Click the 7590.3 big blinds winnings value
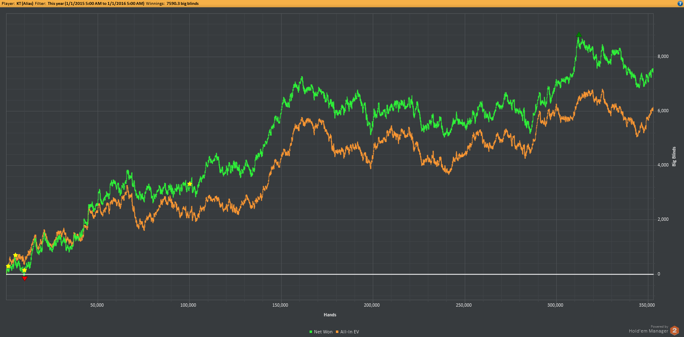 click(x=182, y=3)
